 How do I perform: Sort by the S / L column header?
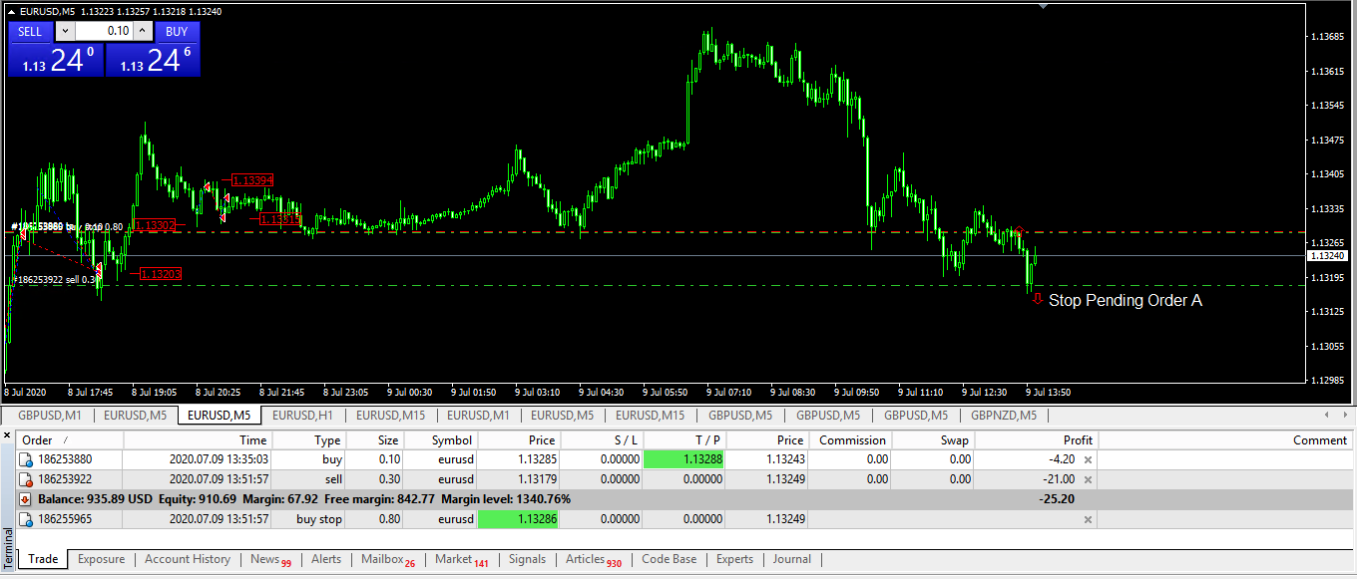(603, 439)
